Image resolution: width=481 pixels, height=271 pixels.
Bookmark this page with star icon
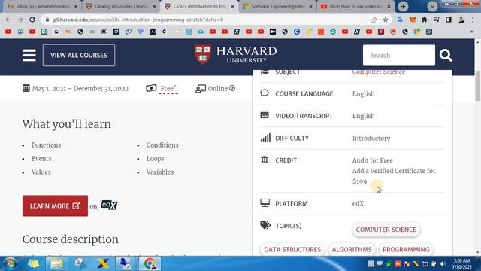(386, 20)
